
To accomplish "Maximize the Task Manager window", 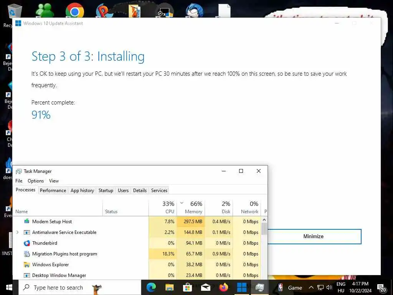I will (241, 171).
